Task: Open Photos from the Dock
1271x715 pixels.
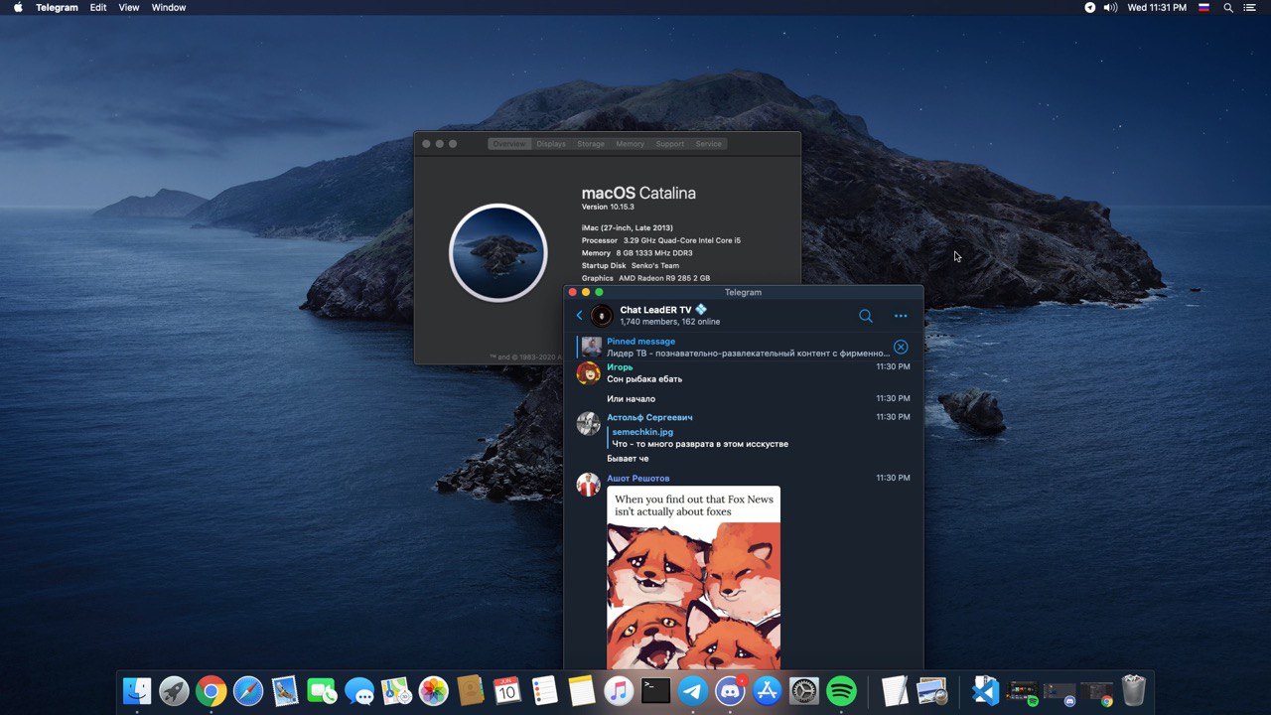Action: click(433, 690)
